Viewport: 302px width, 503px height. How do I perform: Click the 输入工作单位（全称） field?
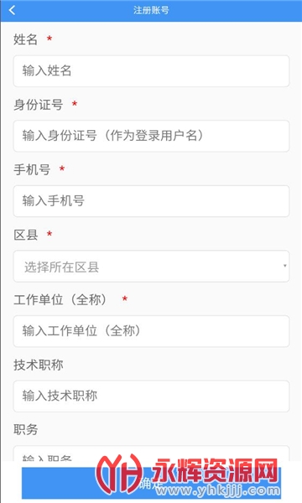(x=151, y=331)
